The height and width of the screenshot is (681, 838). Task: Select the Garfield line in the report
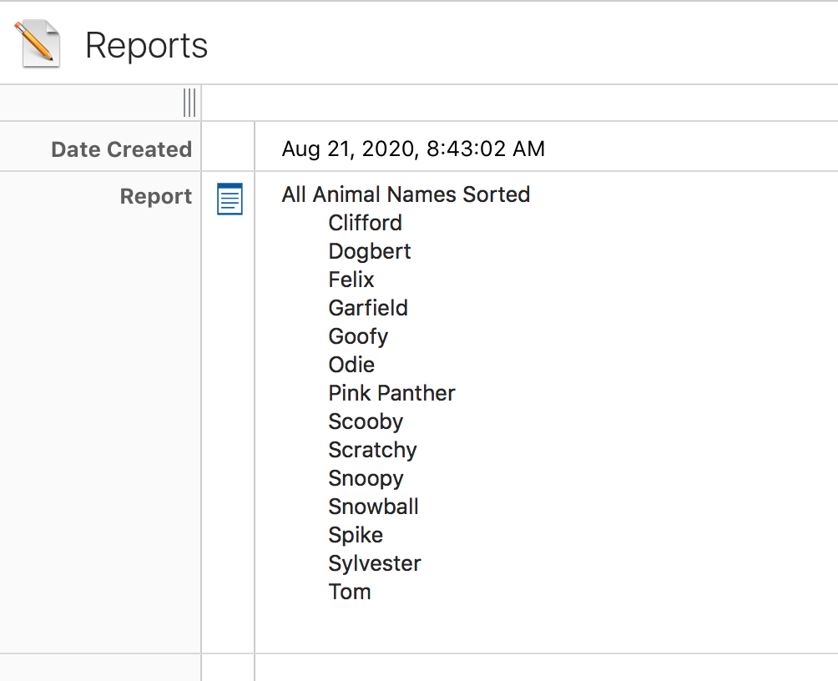click(368, 308)
